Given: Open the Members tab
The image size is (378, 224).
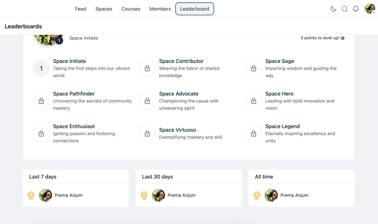Looking at the screenshot, I should (x=160, y=9).
